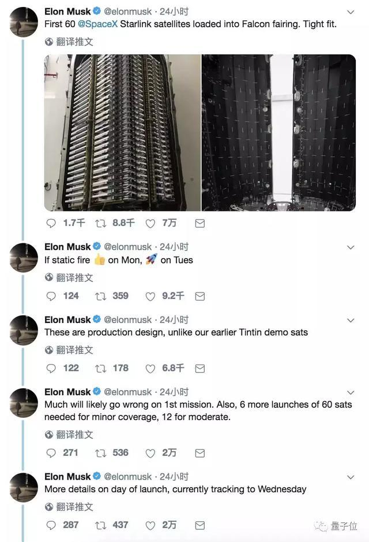Open the stacked satellites photo
The width and height of the screenshot is (369, 542).
[122, 132]
